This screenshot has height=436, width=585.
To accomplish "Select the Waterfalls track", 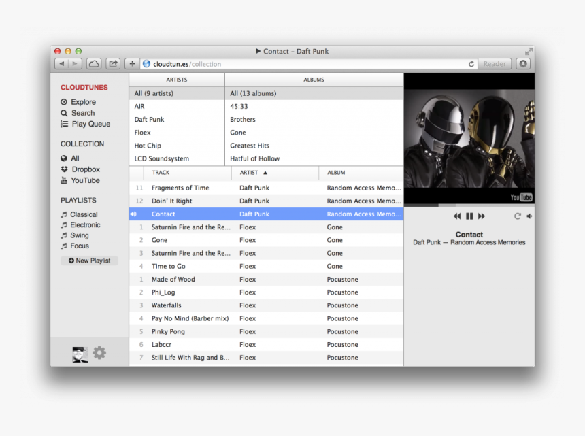I will [267, 305].
